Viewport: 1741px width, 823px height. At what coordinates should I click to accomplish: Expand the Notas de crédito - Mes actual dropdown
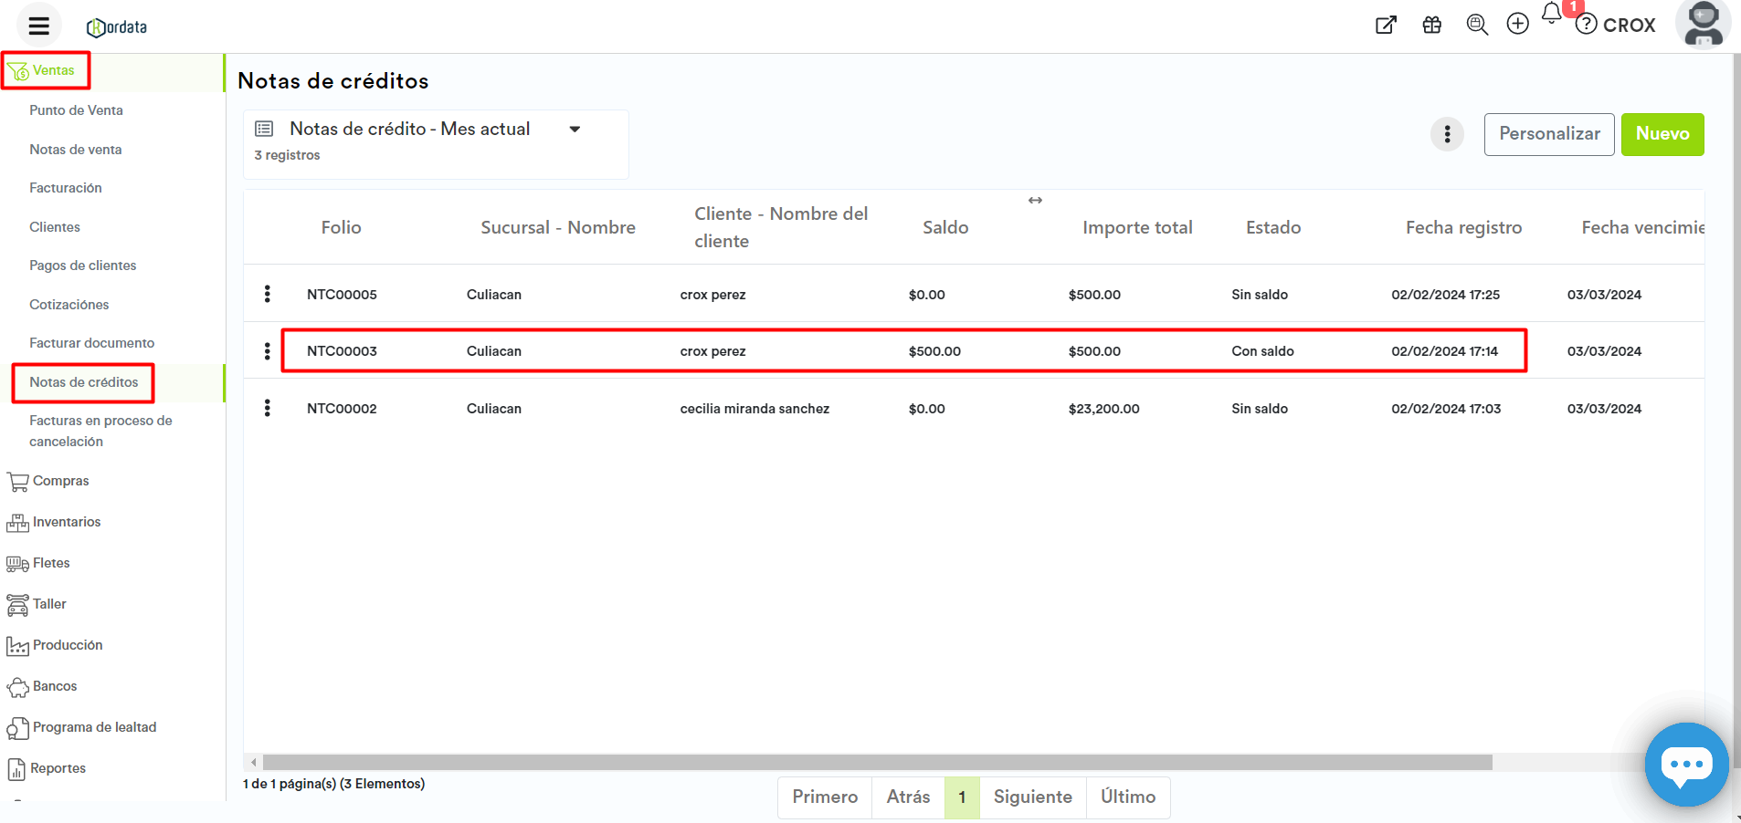point(575,130)
